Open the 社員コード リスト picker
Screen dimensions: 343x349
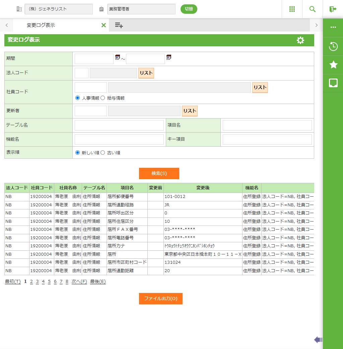coord(260,88)
